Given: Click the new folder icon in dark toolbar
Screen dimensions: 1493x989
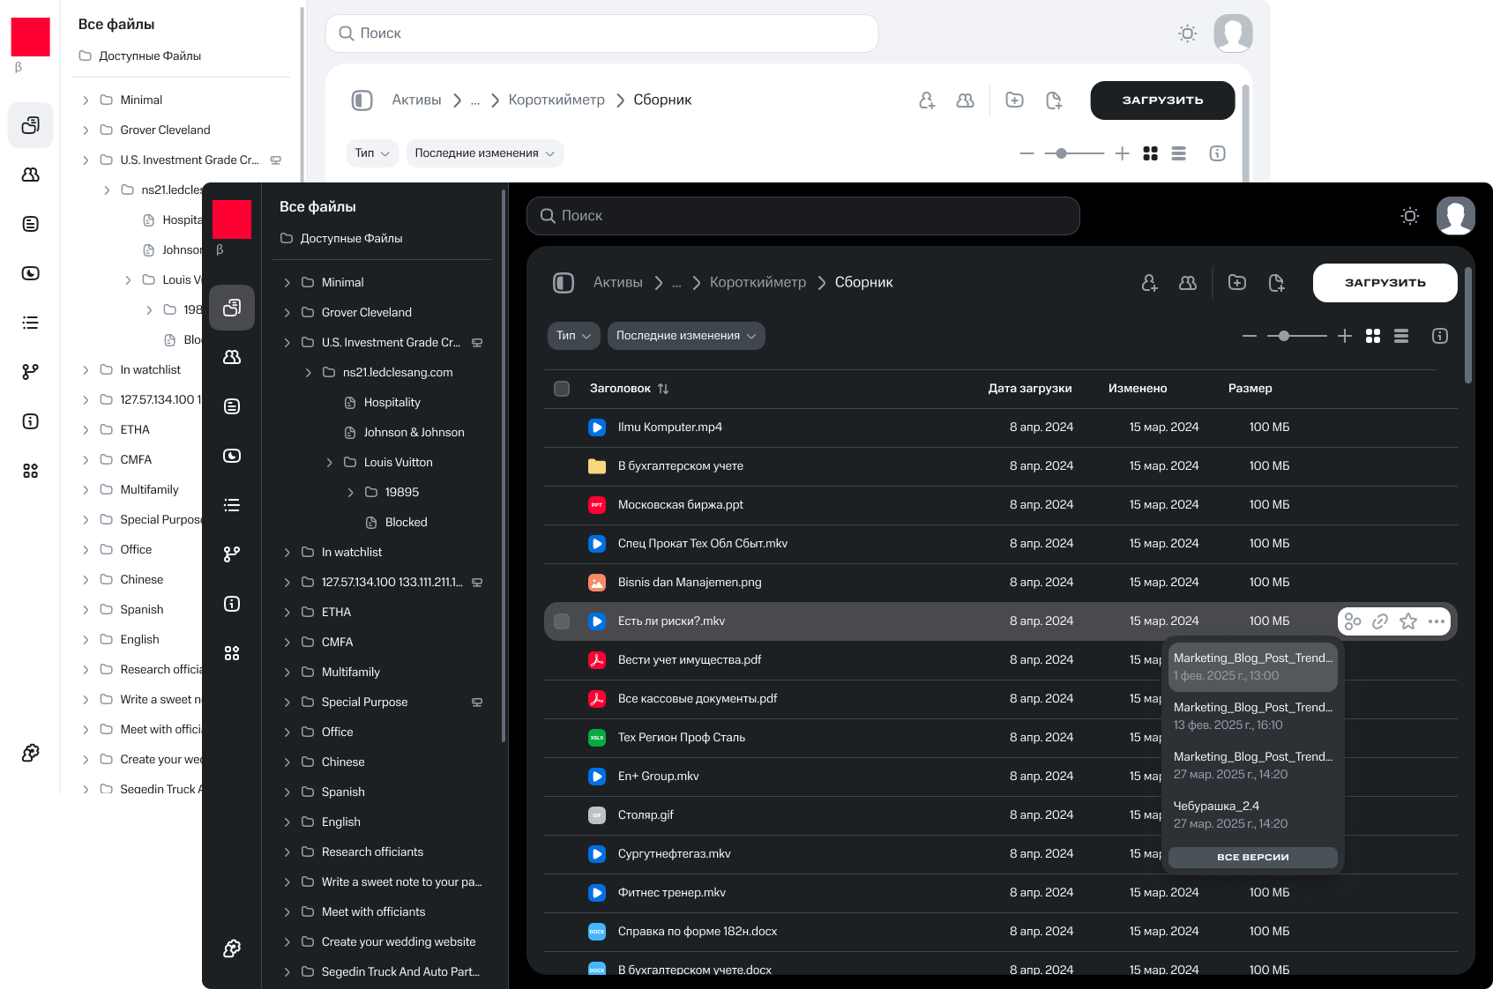Looking at the screenshot, I should (1237, 283).
